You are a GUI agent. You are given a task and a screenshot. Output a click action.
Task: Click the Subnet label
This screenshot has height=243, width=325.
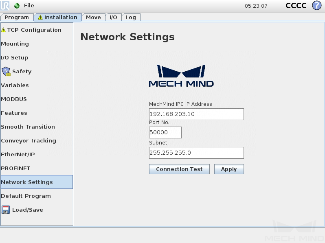[158, 143]
